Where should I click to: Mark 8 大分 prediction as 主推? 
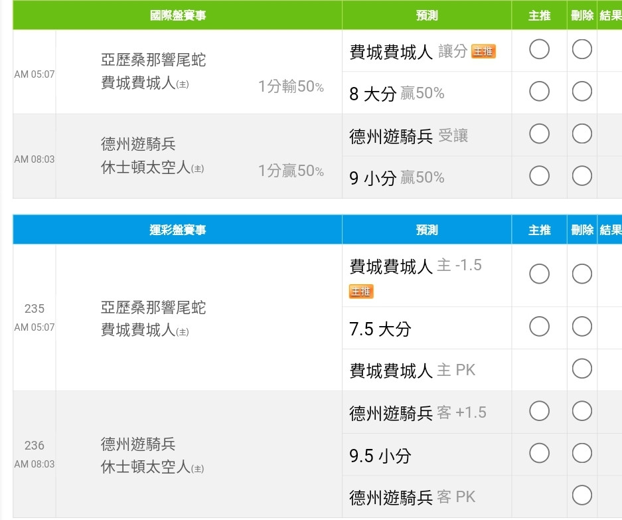point(539,92)
